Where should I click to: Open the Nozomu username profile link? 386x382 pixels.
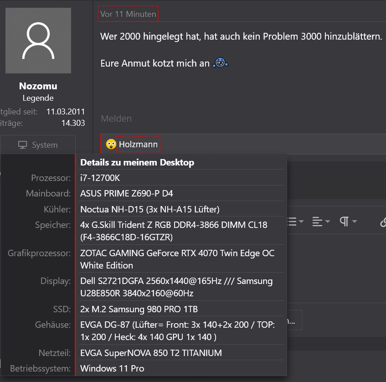pyautogui.click(x=38, y=86)
